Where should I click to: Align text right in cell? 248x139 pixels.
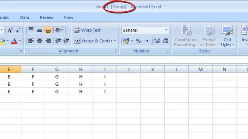(x=48, y=41)
